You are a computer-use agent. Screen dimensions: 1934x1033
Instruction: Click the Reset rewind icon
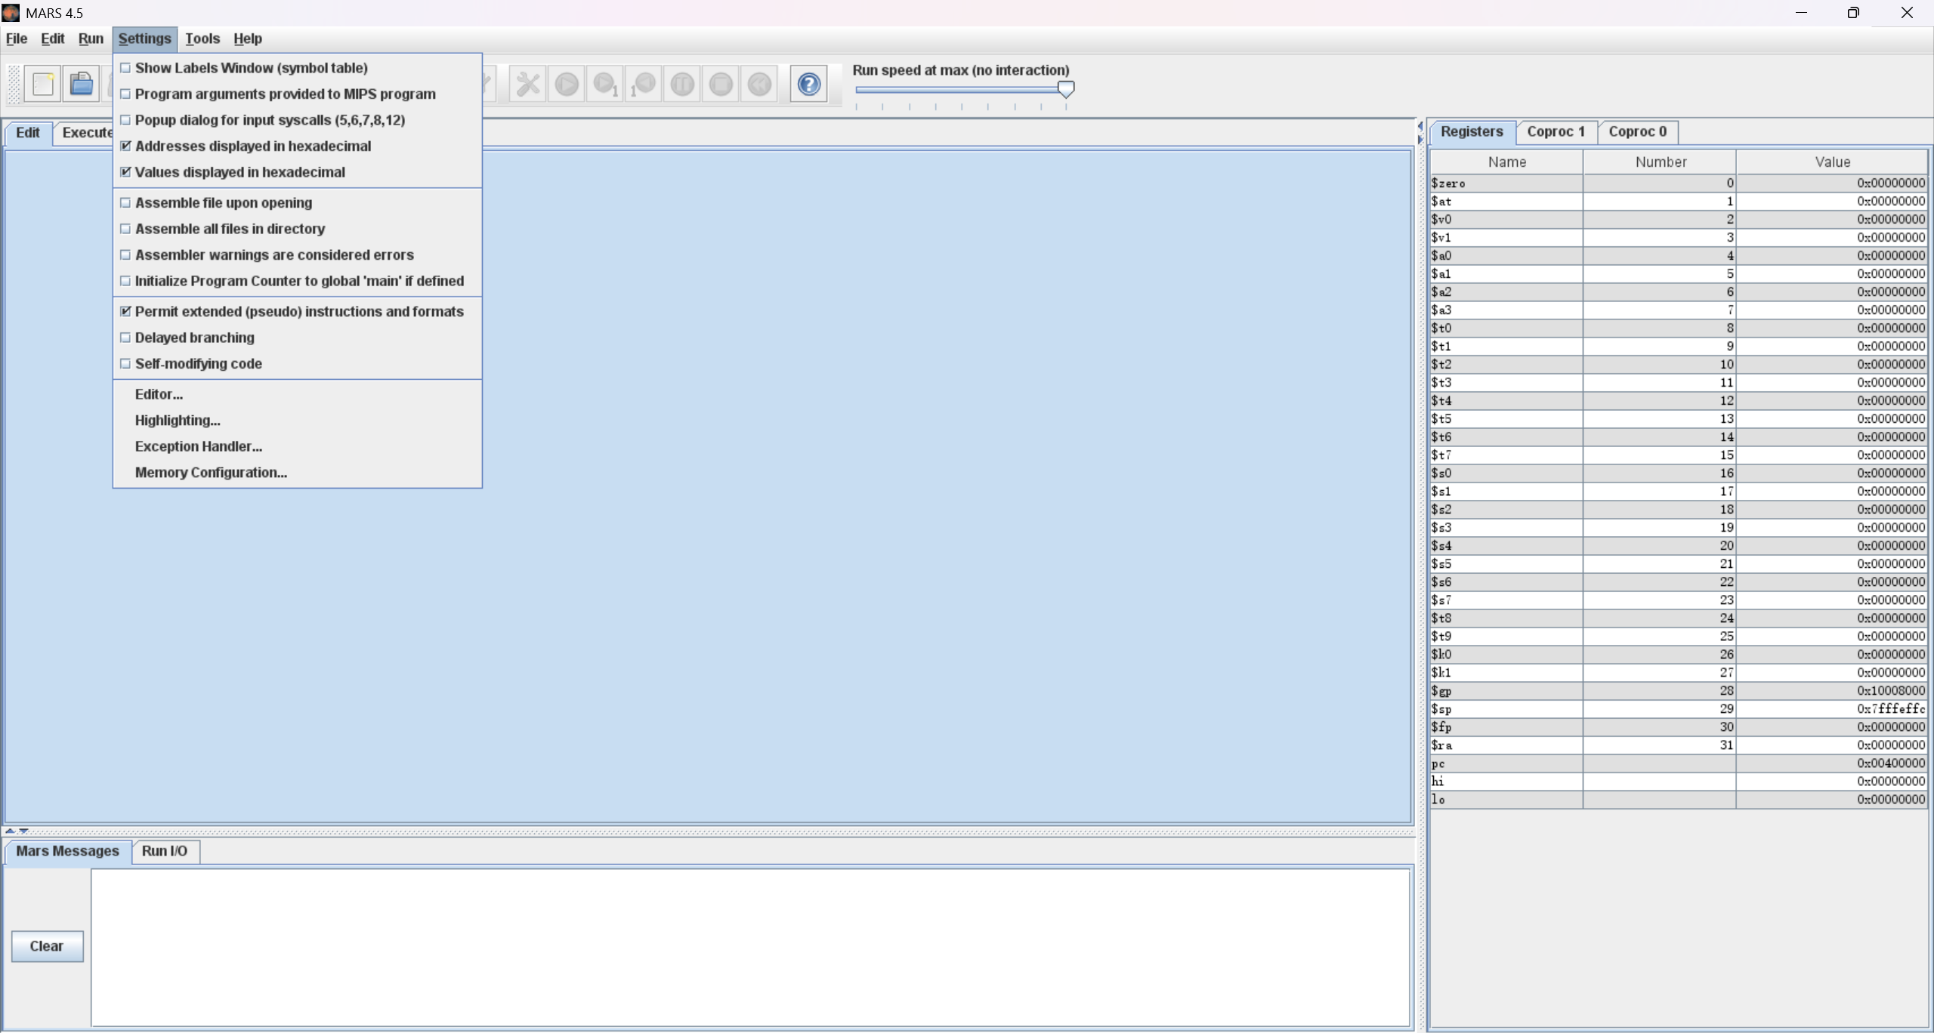click(x=759, y=84)
